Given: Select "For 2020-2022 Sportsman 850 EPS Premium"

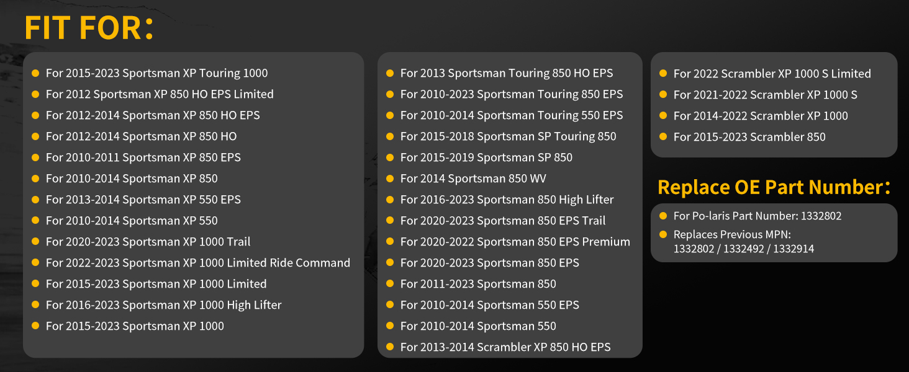Looking at the screenshot, I should tap(515, 242).
